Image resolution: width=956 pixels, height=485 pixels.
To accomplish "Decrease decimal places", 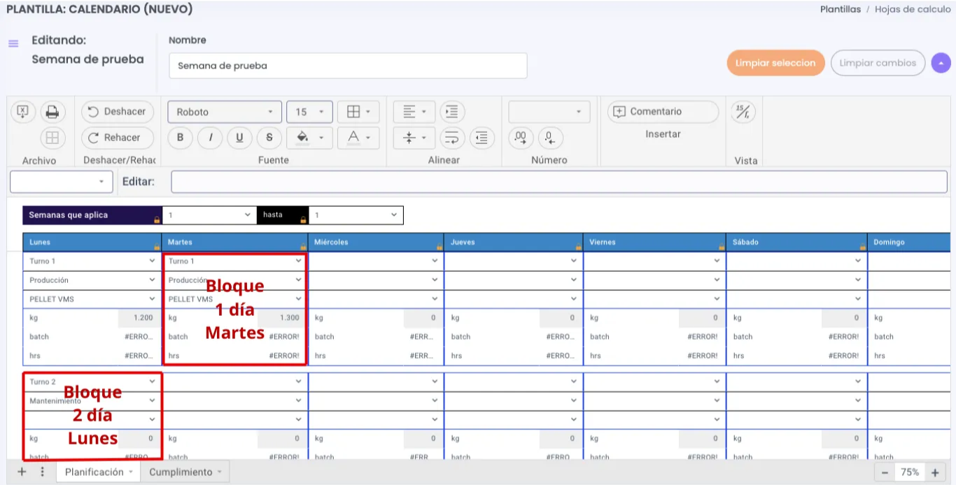I will tap(550, 138).
